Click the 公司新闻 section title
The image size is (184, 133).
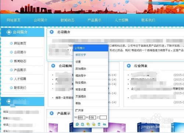click(x=66, y=66)
